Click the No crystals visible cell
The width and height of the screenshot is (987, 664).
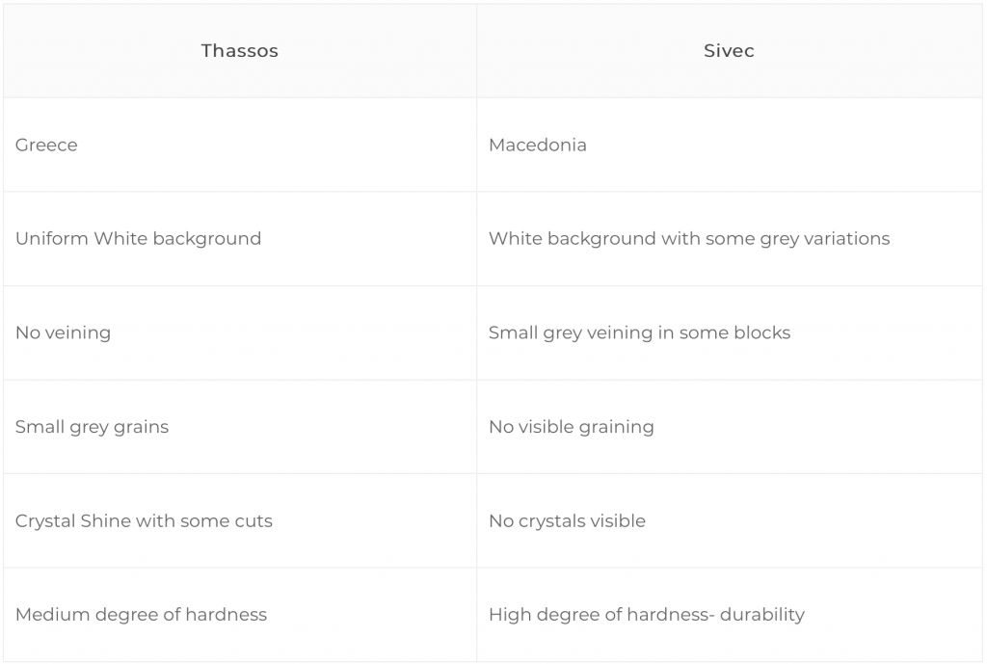[729, 520]
